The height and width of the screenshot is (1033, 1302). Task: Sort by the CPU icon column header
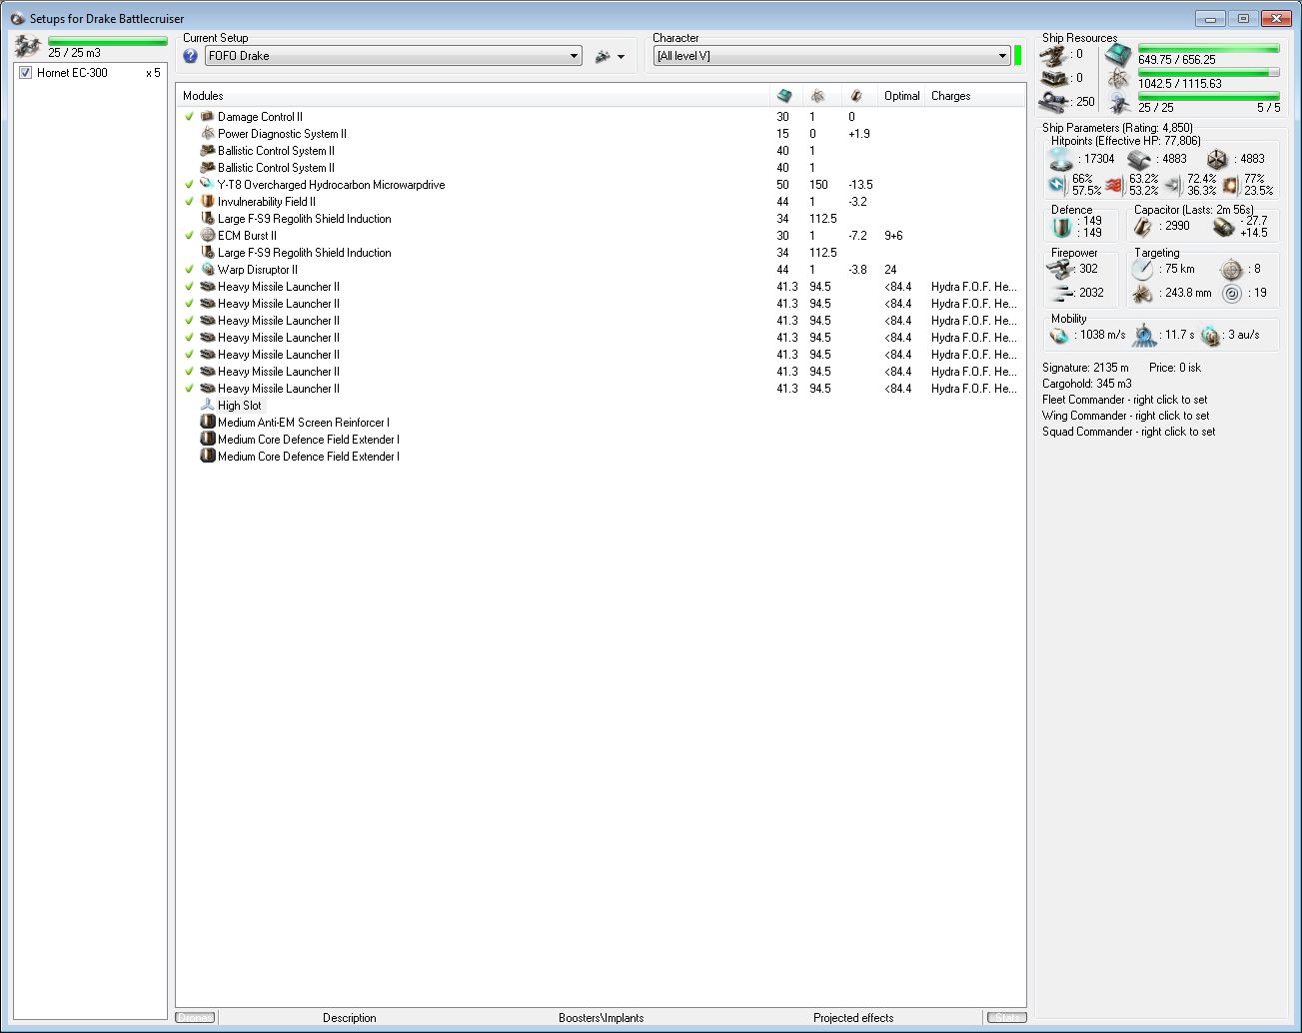(x=785, y=96)
